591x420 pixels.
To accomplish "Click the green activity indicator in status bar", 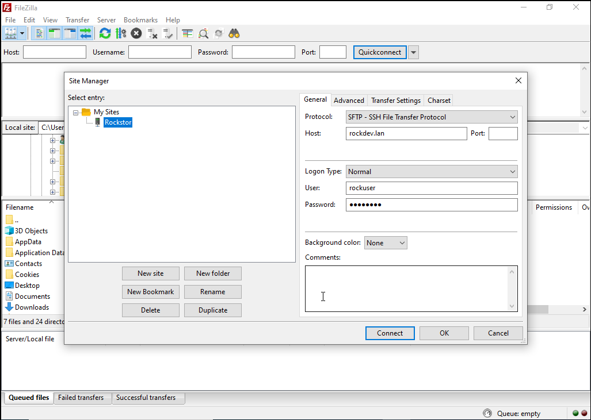I will coord(575,413).
